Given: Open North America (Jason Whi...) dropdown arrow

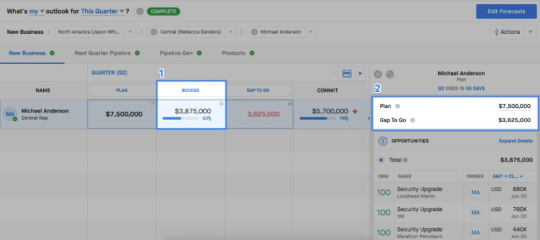Looking at the screenshot, I should [130, 32].
